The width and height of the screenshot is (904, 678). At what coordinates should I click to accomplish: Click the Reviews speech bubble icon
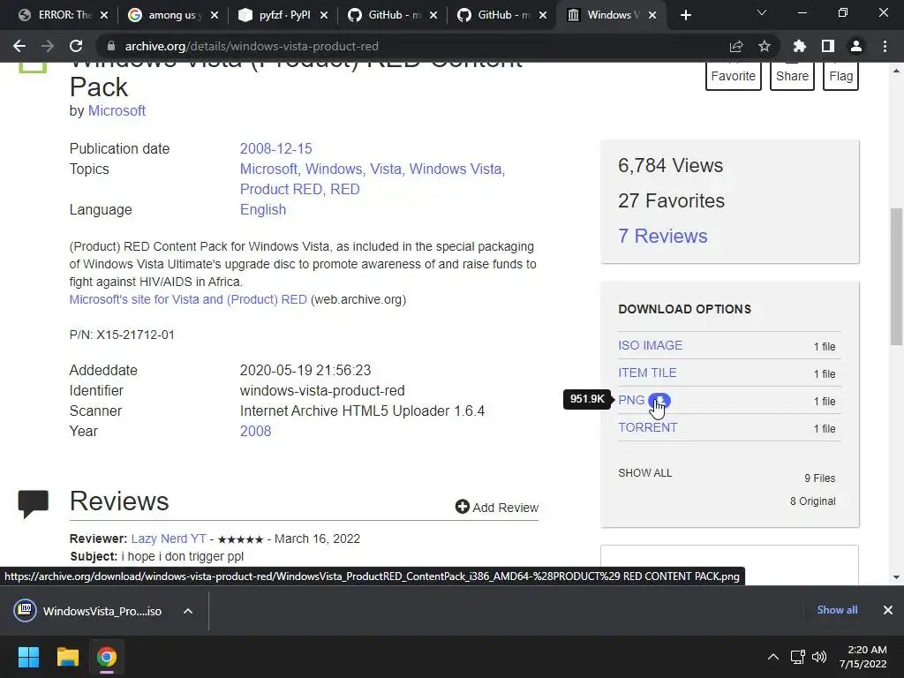coord(33,503)
